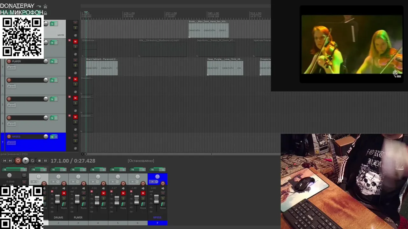
Task: Open the trim envelope menu on track 4
Action: tap(11, 87)
